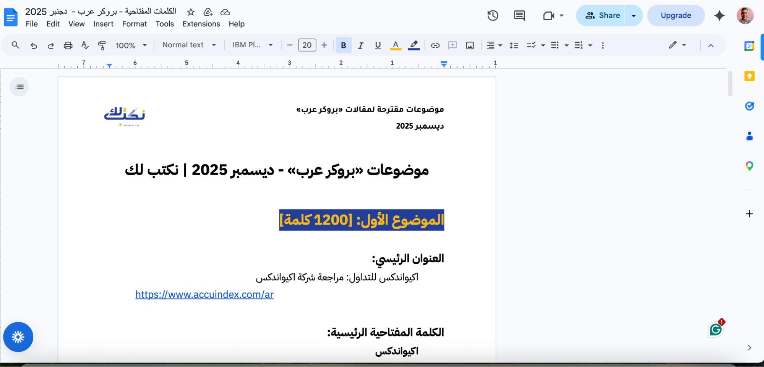Undo the last action
This screenshot has height=367, width=764.
pyautogui.click(x=34, y=45)
